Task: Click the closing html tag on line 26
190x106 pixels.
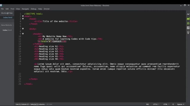Action: pos(28,84)
